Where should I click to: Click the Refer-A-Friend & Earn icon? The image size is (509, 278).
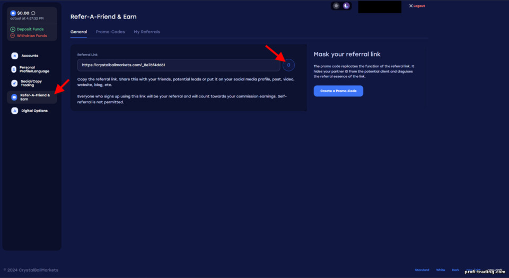[x=14, y=97]
